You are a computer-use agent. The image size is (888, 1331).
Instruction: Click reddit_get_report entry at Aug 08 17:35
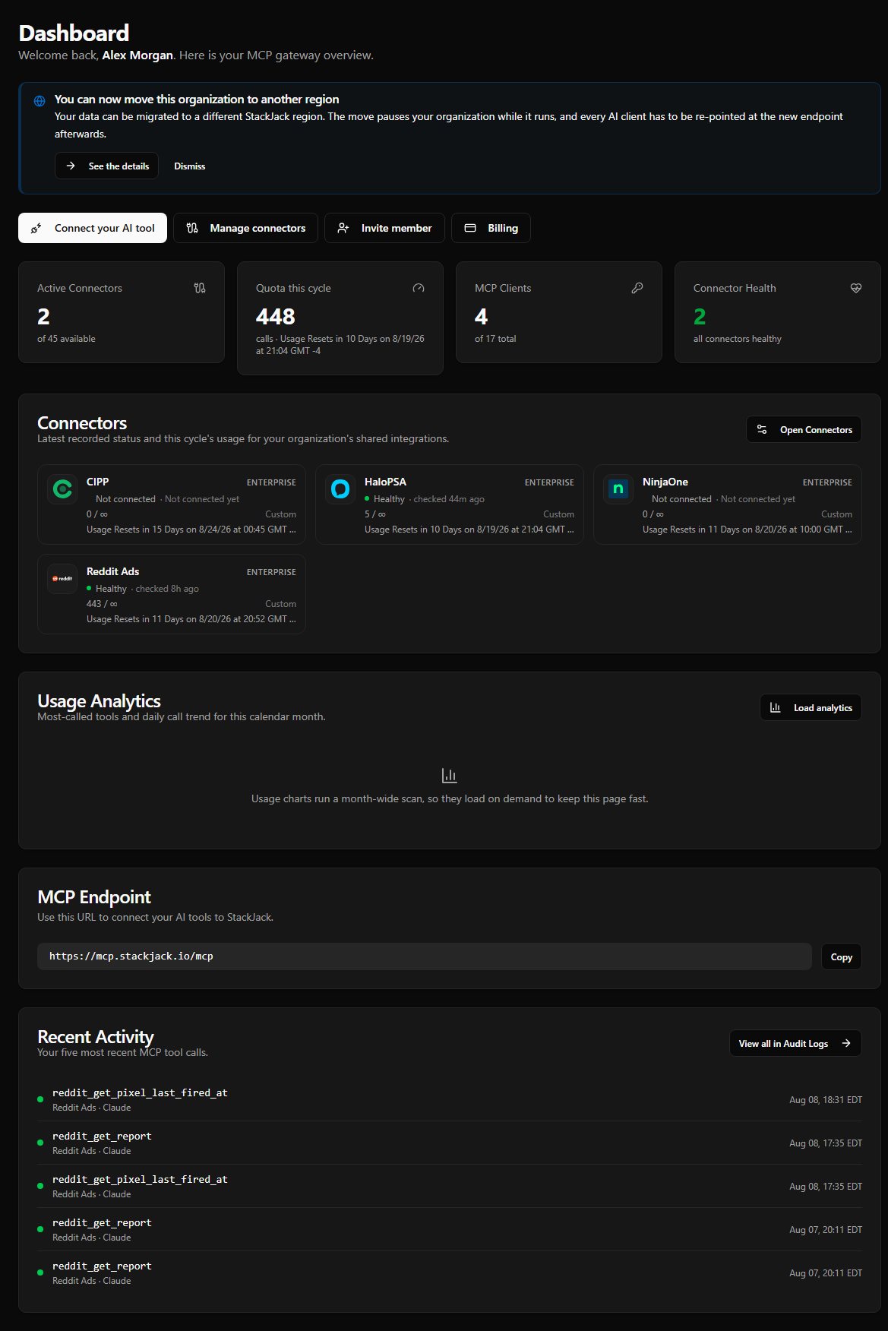click(x=450, y=1143)
